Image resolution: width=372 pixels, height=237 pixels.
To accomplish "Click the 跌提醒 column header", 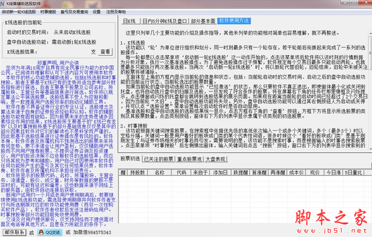I will (x=240, y=173).
